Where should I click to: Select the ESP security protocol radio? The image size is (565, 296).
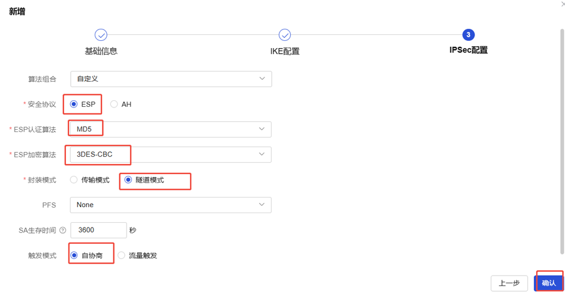pyautogui.click(x=74, y=104)
